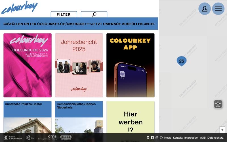
Task: Click the Gemeindebibliothek Riehen photo
Action: click(x=79, y=125)
